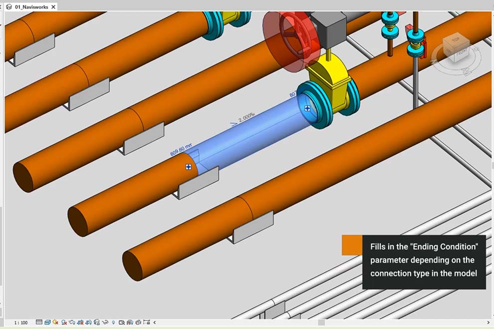Click the Lock 3D View icon
This screenshot has width=494, height=329.
[97, 323]
